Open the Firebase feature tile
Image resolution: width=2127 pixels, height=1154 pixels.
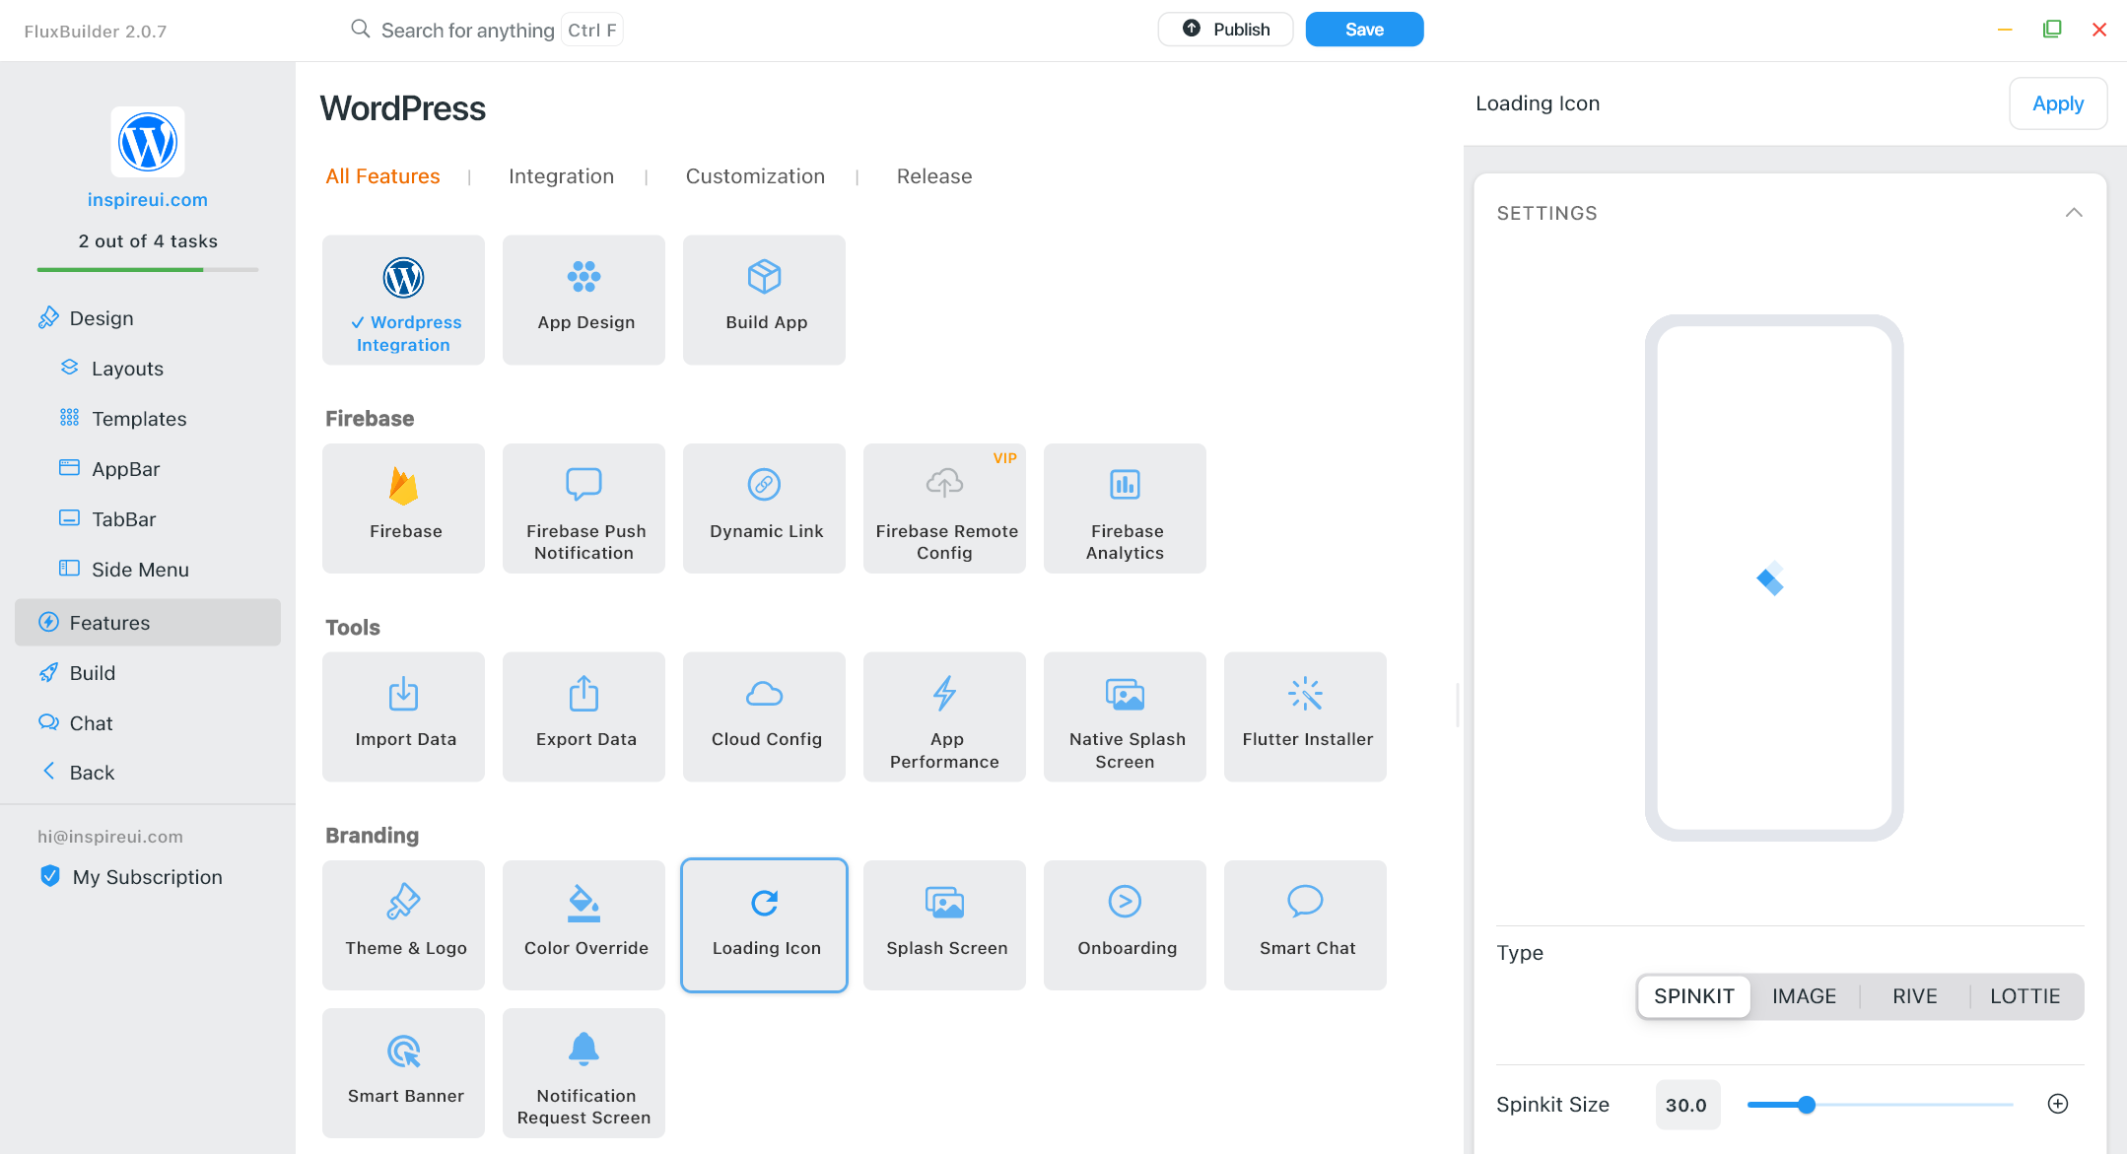(403, 508)
